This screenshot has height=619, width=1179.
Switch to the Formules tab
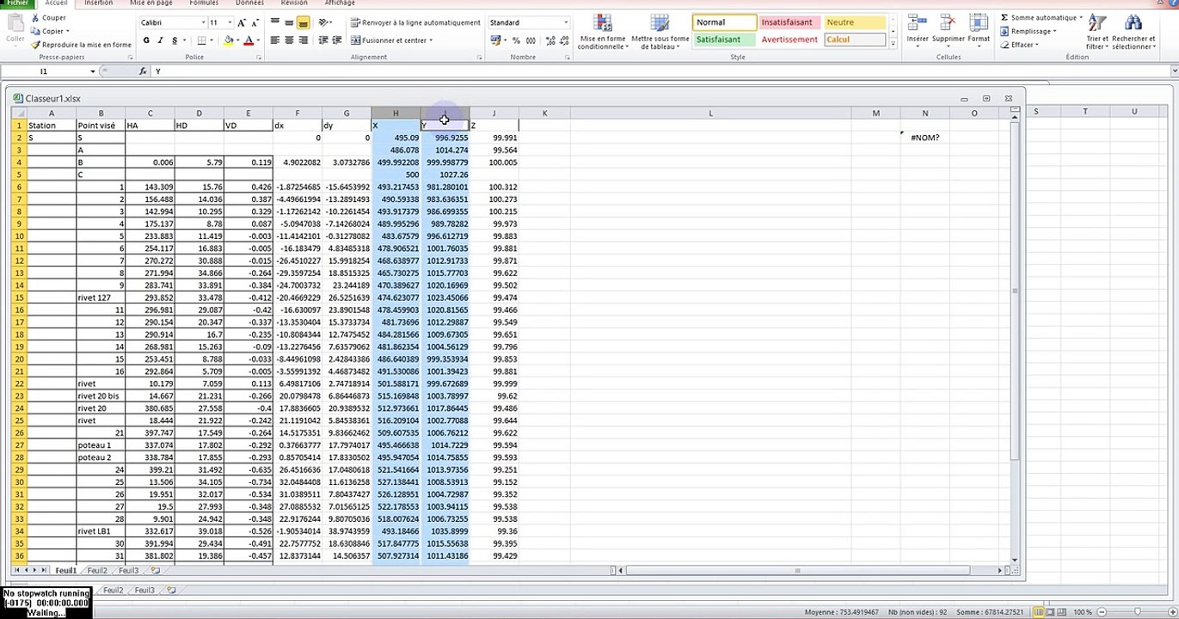(x=204, y=3)
